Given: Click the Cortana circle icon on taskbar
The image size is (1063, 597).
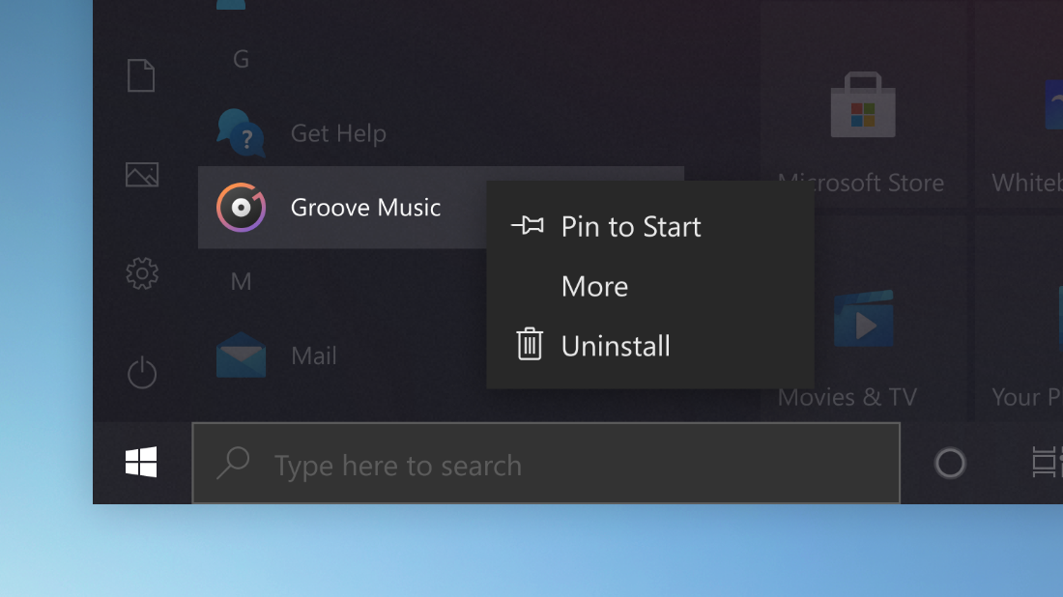Looking at the screenshot, I should point(950,464).
